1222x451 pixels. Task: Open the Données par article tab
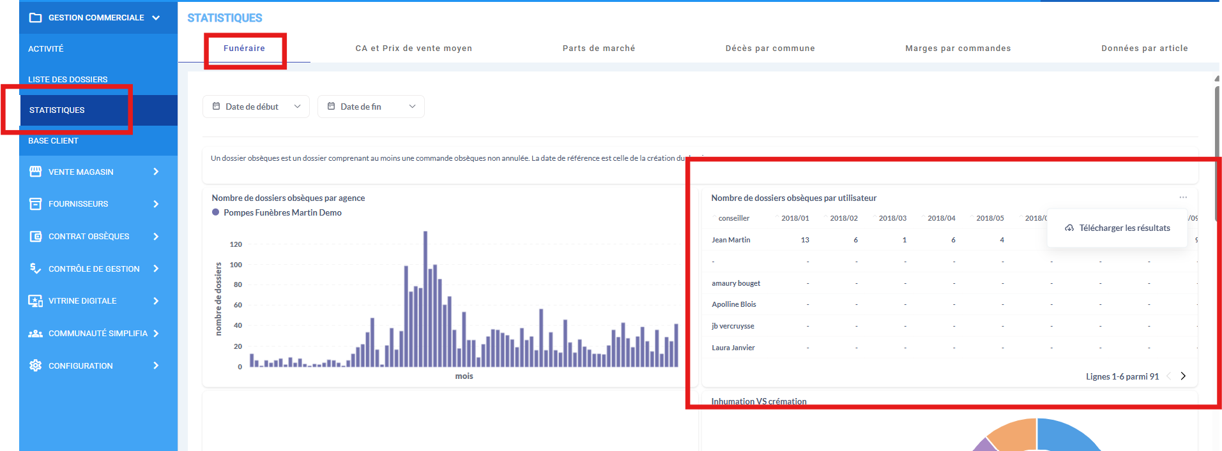[x=1144, y=48]
